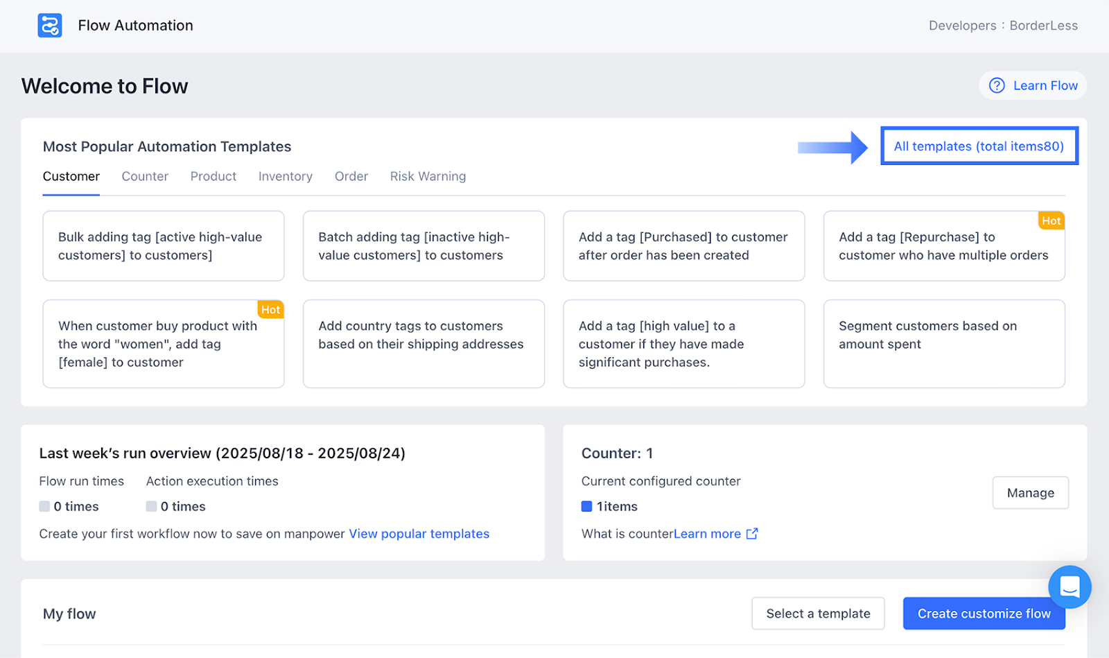Click the Learn Flow question mark icon
This screenshot has width=1109, height=658.
pos(997,85)
